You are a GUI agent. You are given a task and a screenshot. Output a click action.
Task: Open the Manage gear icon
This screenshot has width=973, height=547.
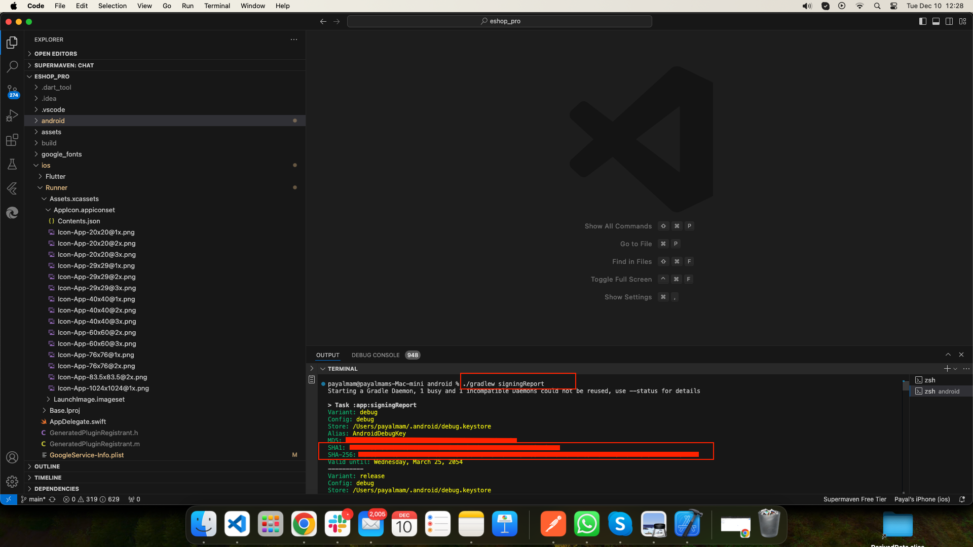click(12, 481)
